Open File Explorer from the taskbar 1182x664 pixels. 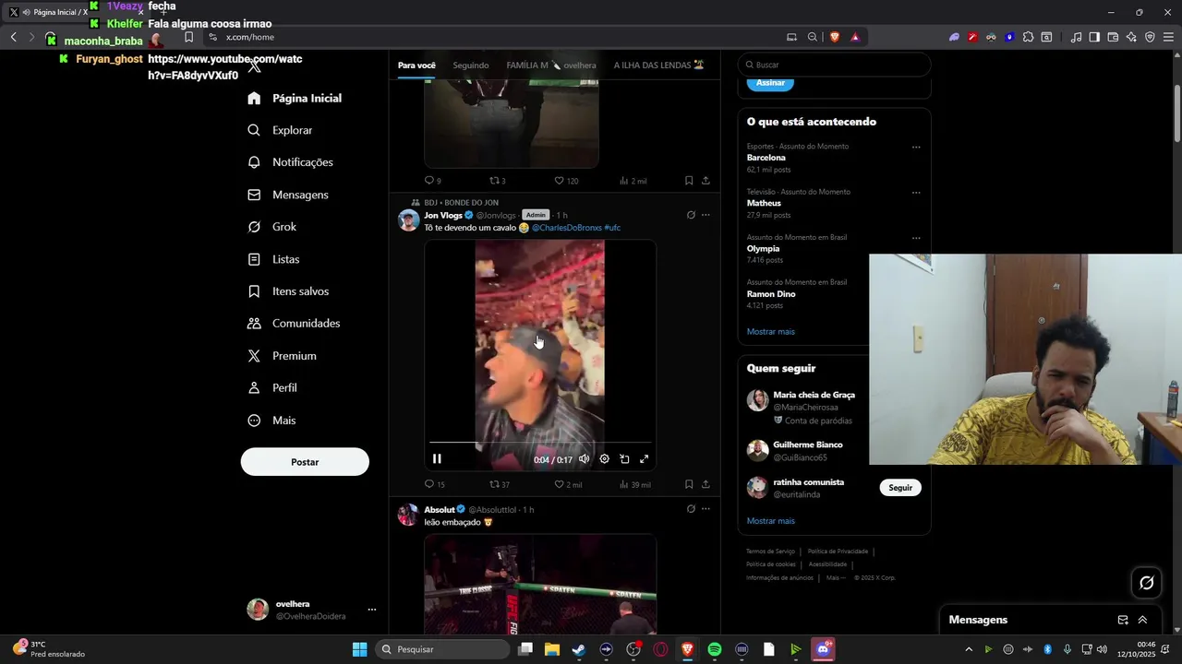coord(552,649)
